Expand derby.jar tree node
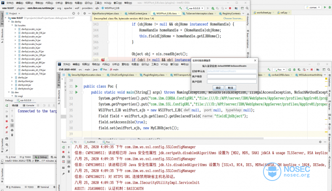The width and height of the screenshot is (332, 191). click(x=12, y=77)
